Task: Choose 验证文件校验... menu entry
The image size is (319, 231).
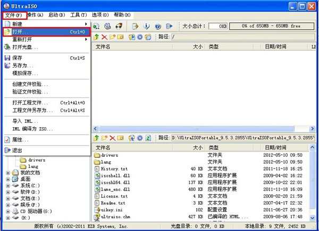Action: click(x=47, y=92)
